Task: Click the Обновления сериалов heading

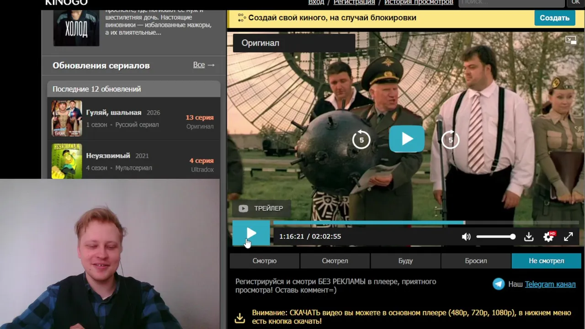Action: pos(101,65)
